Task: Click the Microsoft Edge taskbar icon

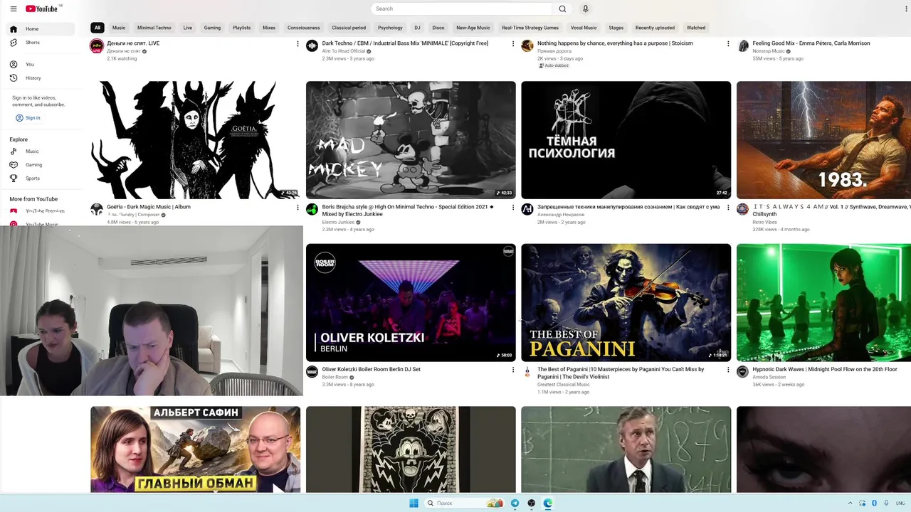Action: tap(548, 503)
